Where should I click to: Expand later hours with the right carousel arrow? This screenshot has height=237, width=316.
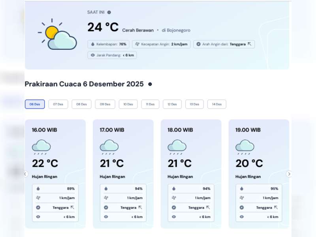coord(289,174)
